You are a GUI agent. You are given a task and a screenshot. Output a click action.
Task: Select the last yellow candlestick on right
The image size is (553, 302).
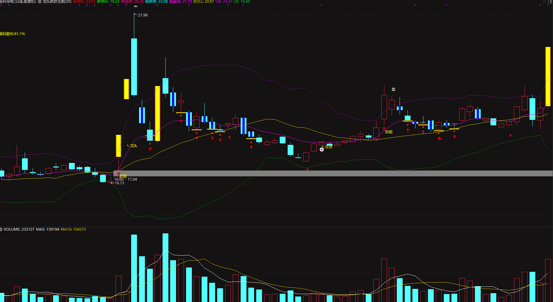click(548, 76)
